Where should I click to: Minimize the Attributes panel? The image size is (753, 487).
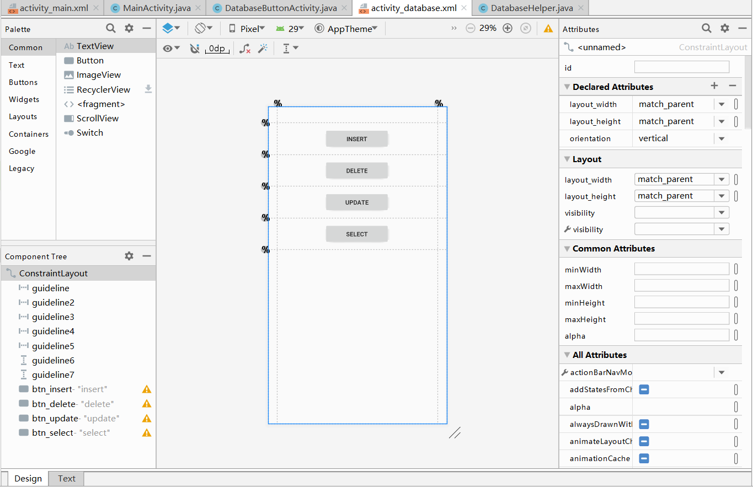click(x=742, y=29)
